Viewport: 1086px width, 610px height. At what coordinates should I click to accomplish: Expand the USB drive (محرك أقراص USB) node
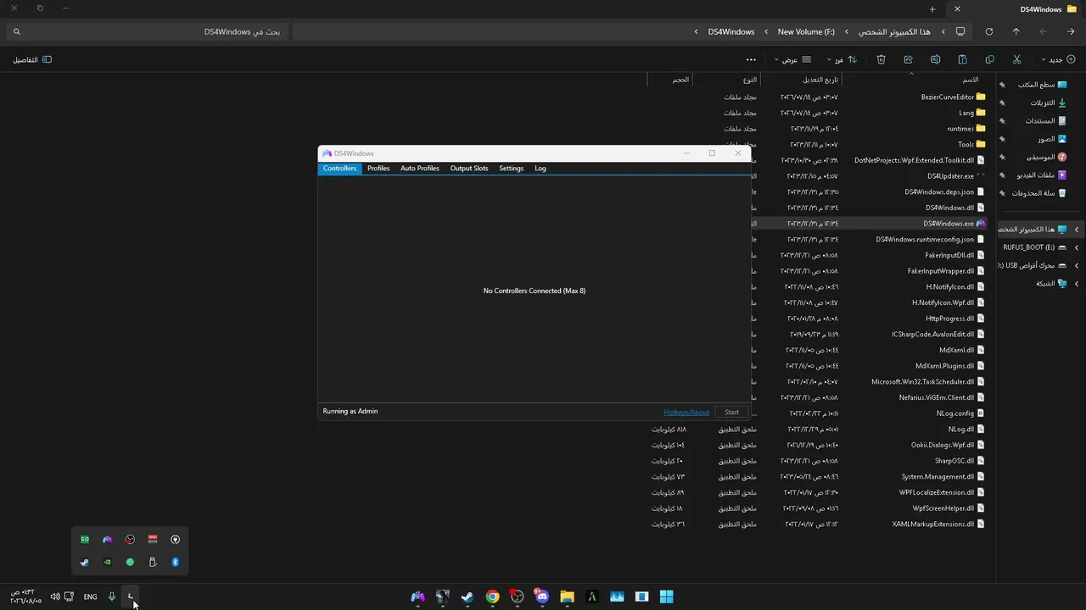(1077, 265)
